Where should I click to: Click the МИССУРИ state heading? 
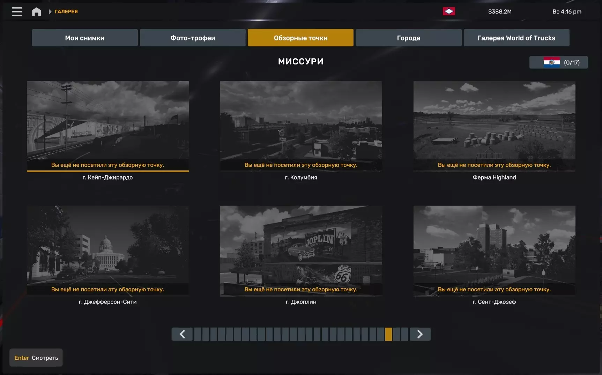[x=301, y=62]
